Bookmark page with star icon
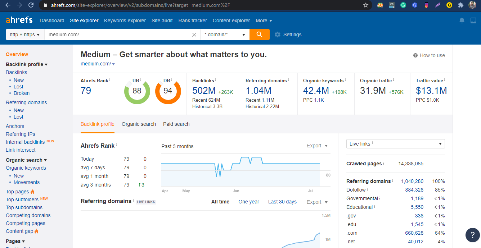 [366, 5]
